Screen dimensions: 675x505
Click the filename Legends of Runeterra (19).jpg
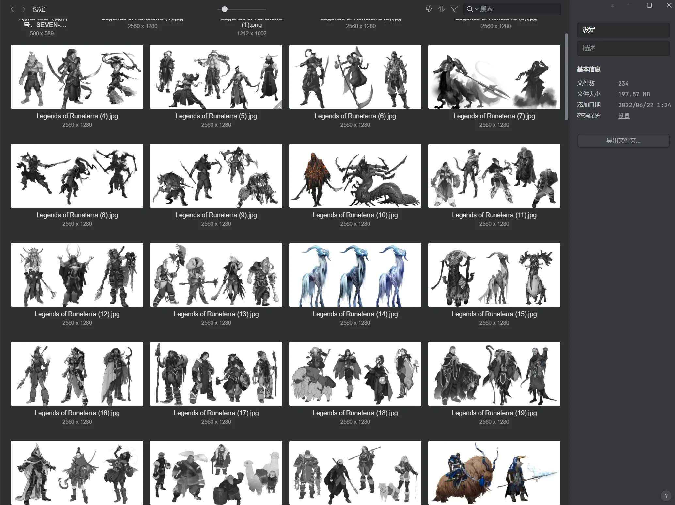tap(494, 413)
